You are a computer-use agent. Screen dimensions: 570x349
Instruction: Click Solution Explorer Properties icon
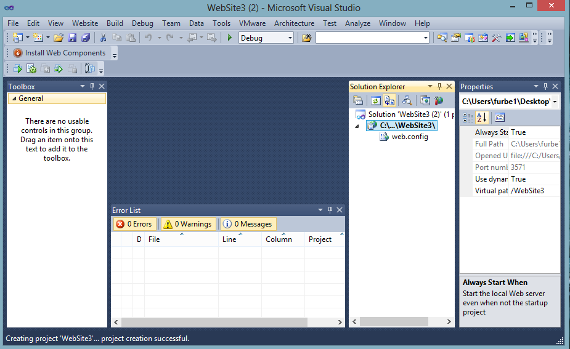[x=358, y=100]
